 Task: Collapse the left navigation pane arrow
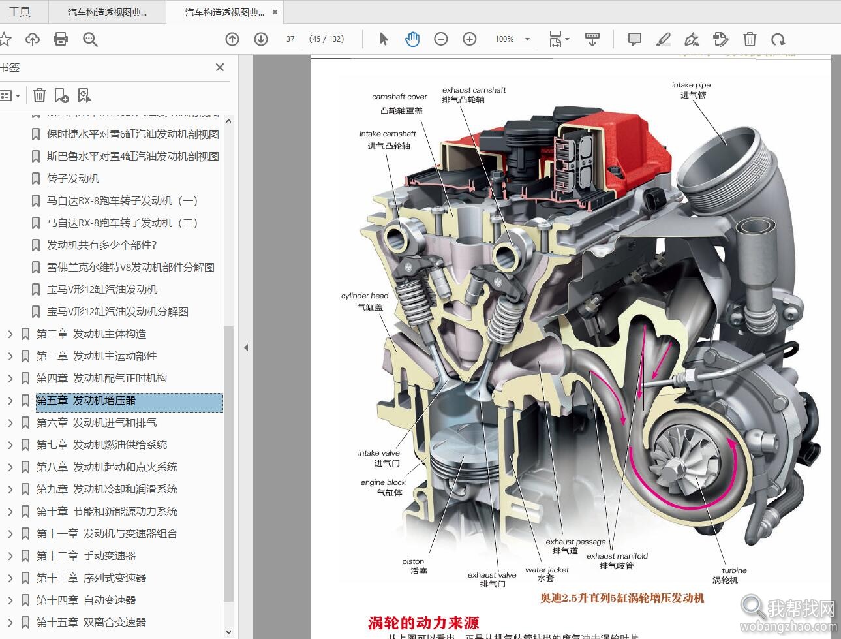pyautogui.click(x=246, y=347)
